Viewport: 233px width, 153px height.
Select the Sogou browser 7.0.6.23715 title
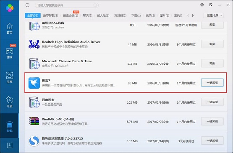click(63, 138)
